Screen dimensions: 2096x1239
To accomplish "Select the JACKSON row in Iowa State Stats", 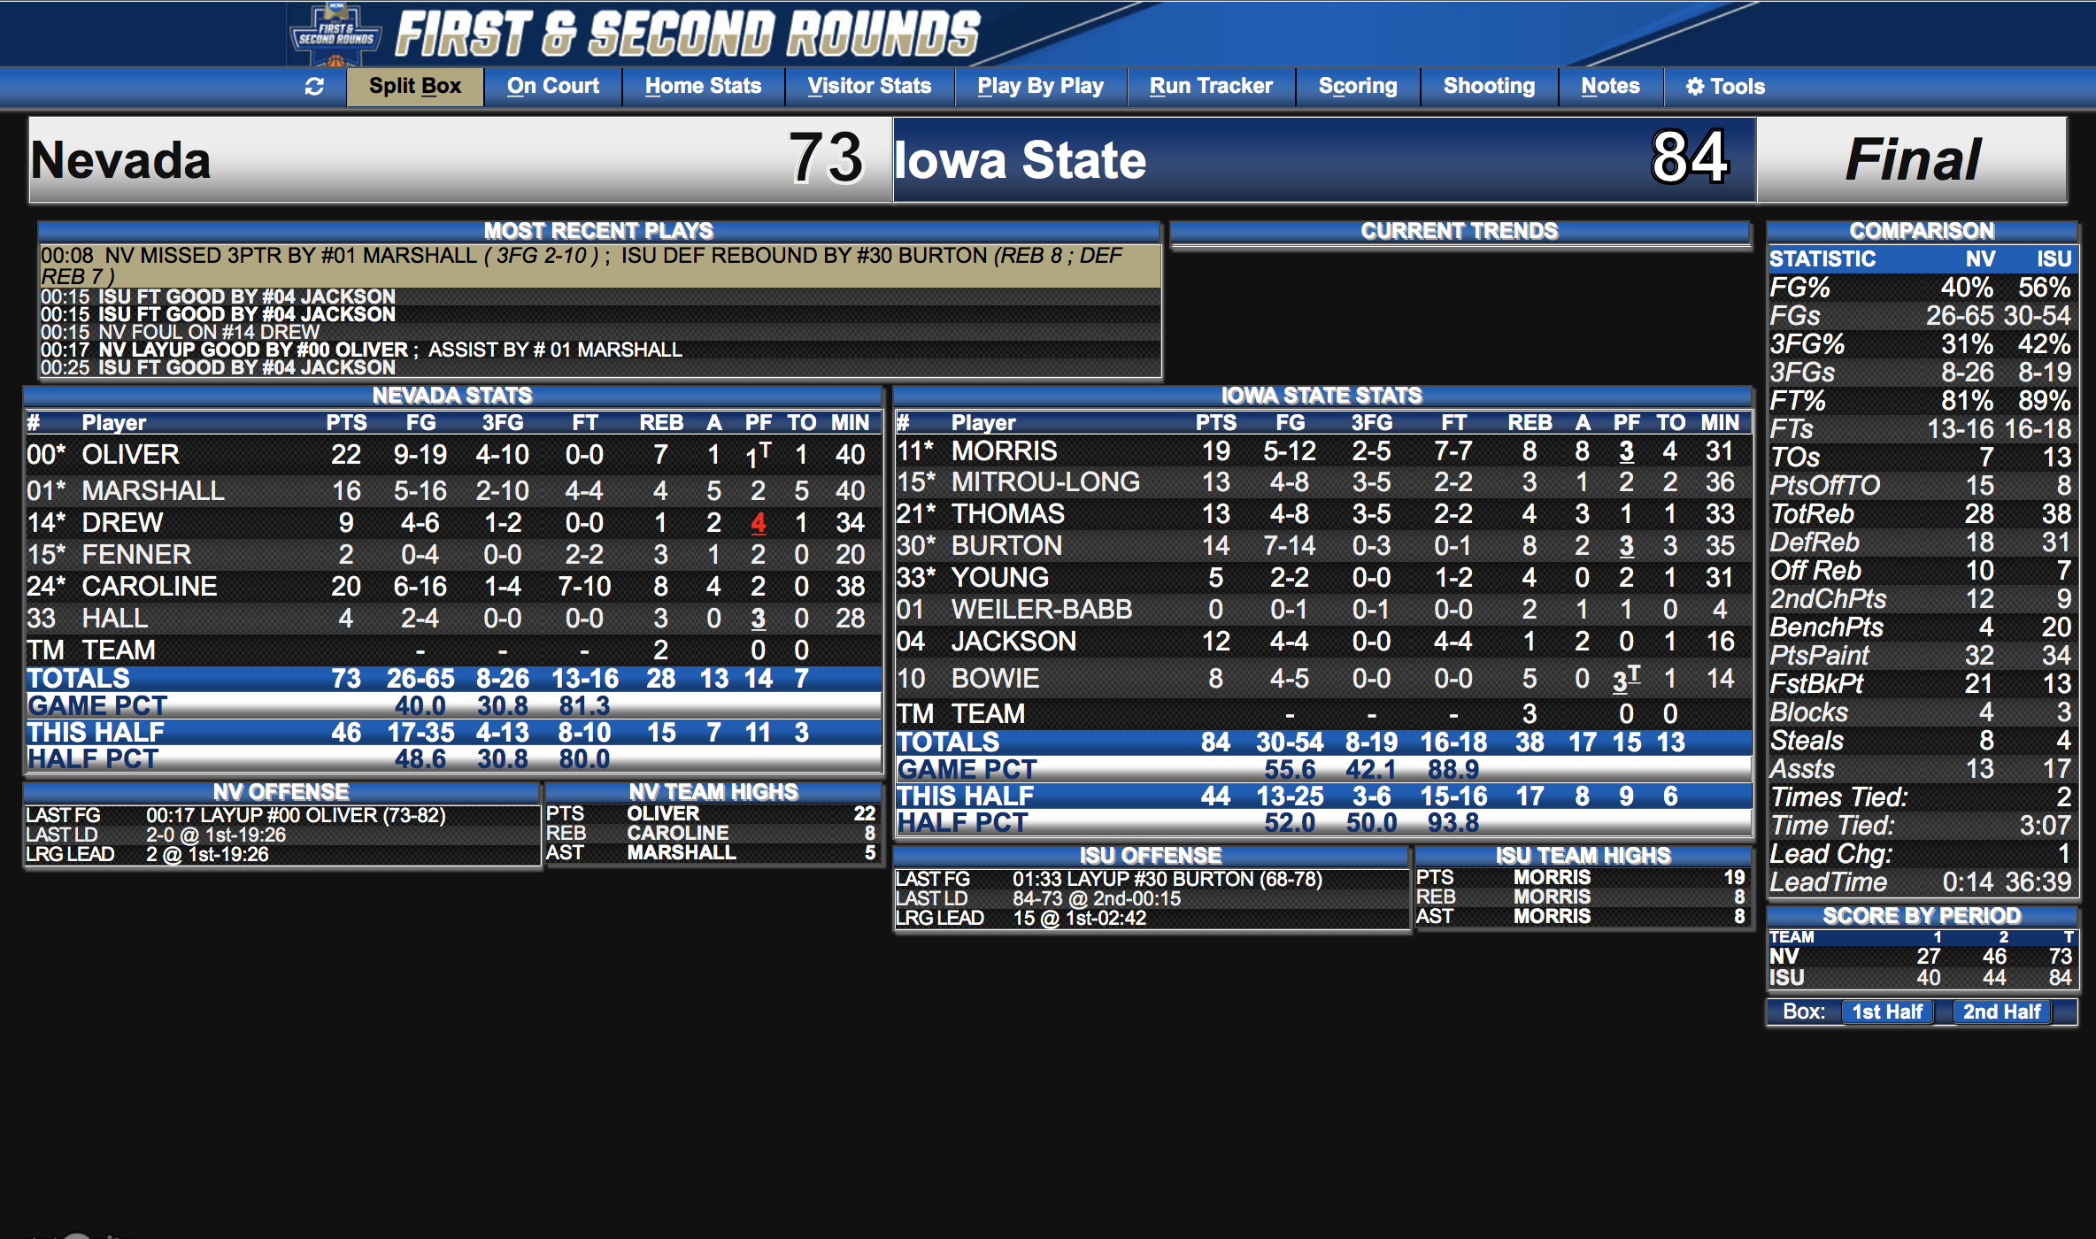I will point(1322,642).
